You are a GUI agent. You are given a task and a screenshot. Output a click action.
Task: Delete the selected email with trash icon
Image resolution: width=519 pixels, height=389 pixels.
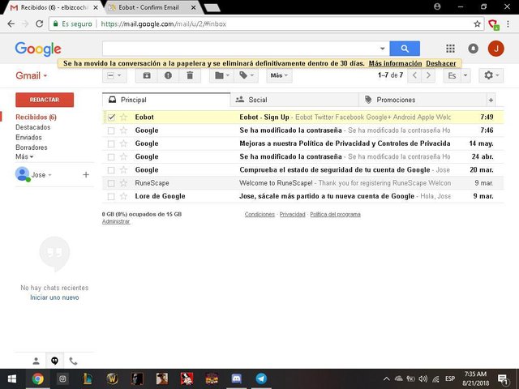click(190, 75)
